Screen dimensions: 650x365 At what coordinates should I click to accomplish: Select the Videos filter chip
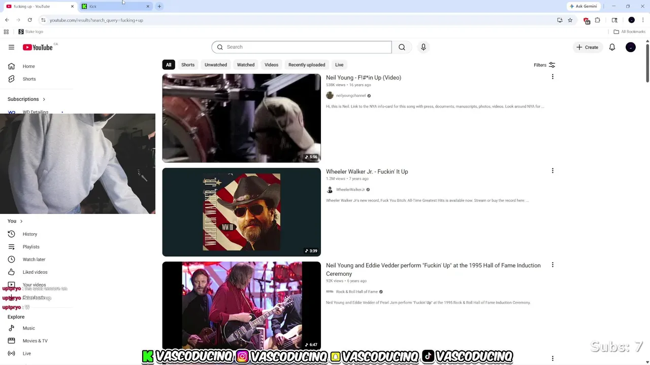(x=271, y=65)
